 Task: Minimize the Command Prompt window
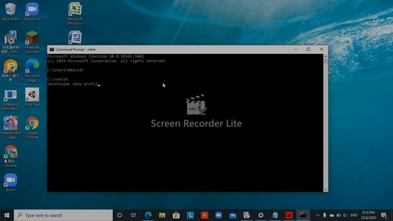[x=295, y=49]
